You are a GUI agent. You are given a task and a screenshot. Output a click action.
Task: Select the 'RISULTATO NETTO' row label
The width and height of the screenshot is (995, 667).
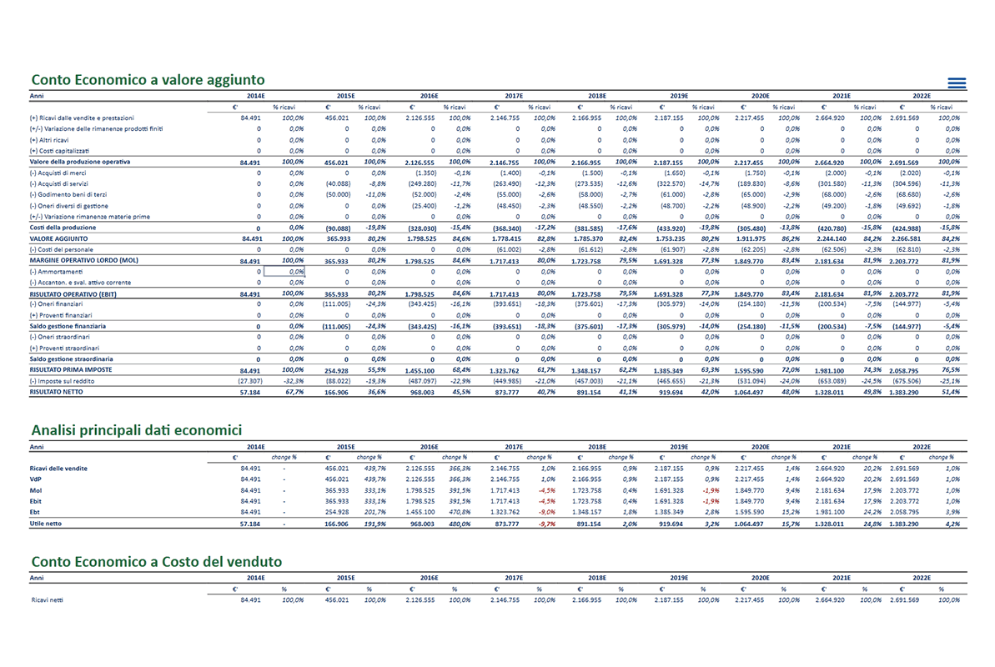click(56, 392)
